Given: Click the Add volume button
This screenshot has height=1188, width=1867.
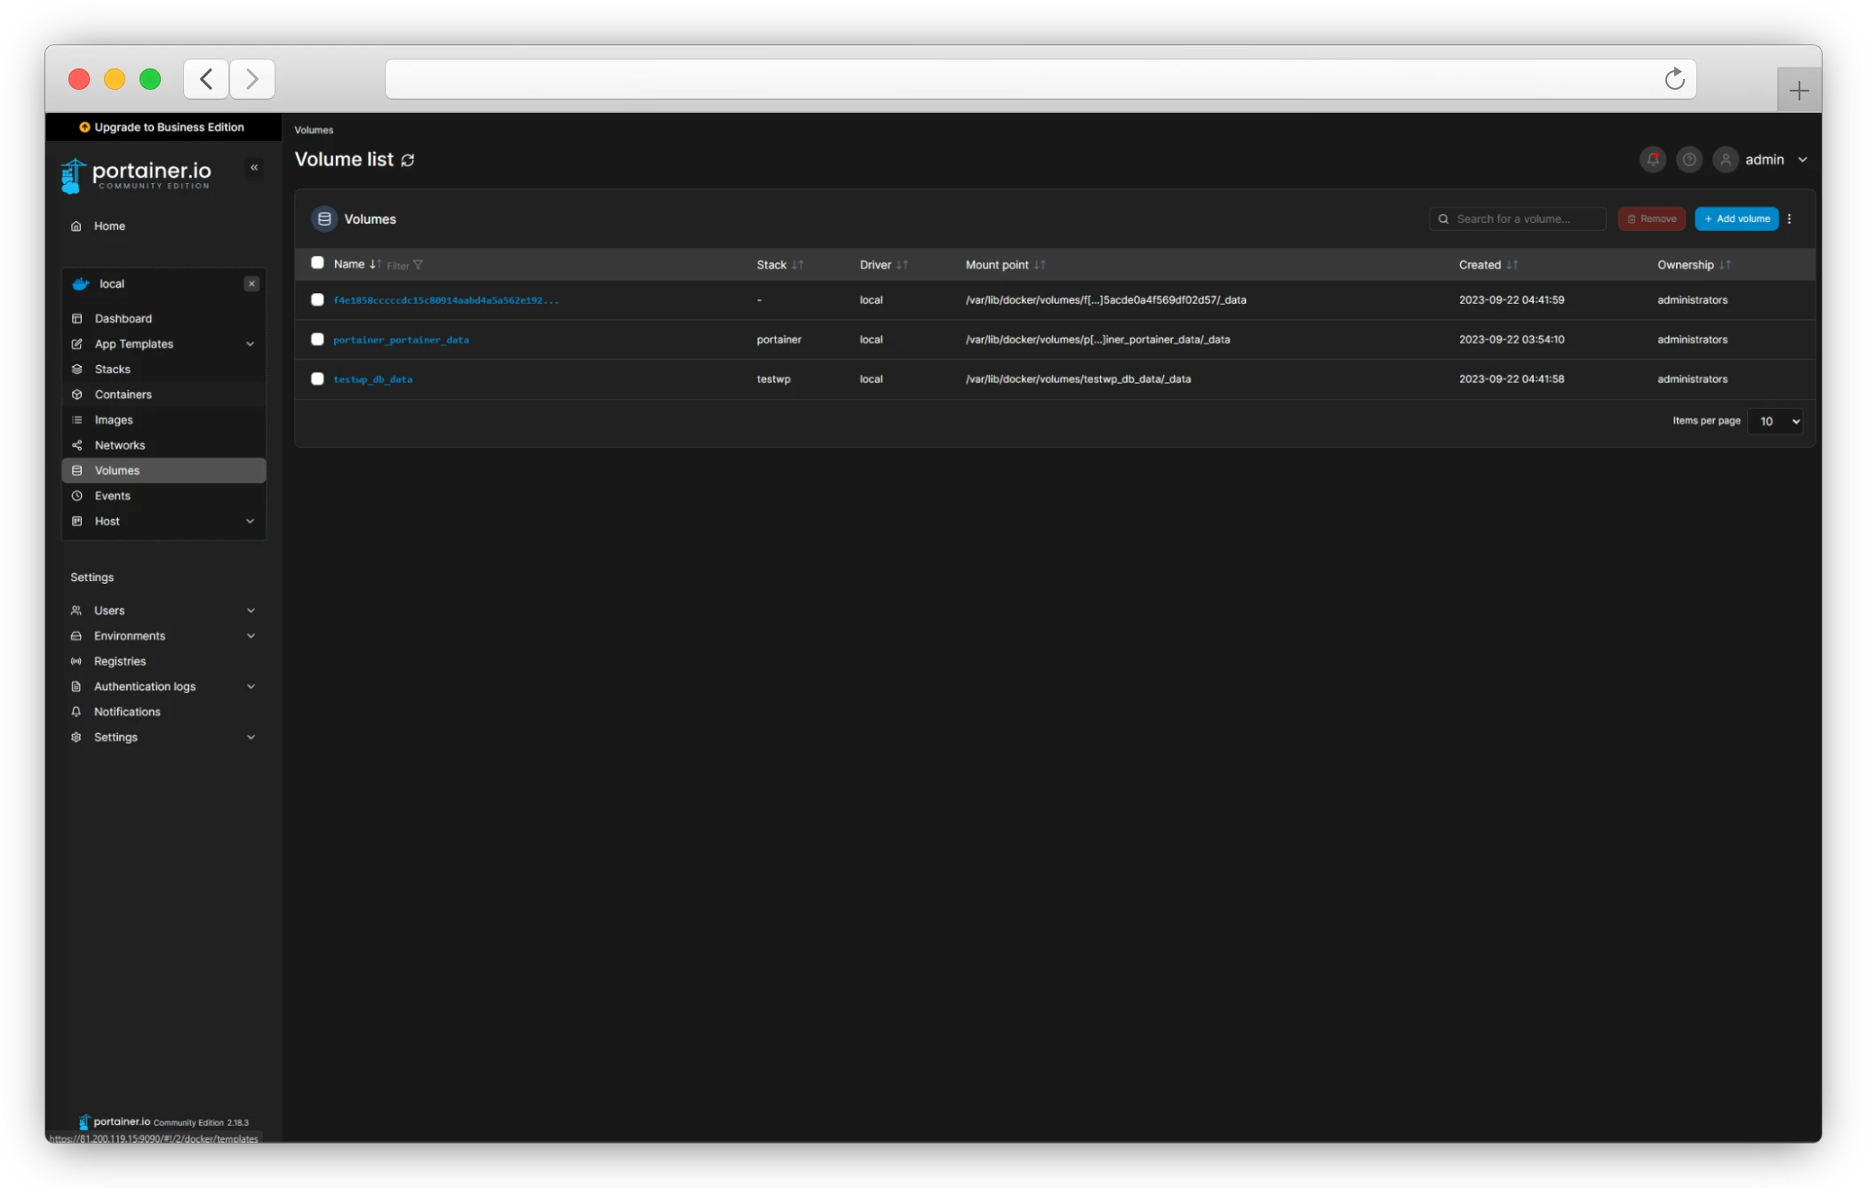Looking at the screenshot, I should [x=1736, y=219].
